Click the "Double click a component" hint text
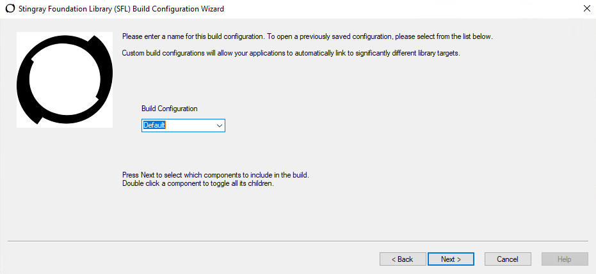Viewport: 596px width, 274px height. [198, 184]
